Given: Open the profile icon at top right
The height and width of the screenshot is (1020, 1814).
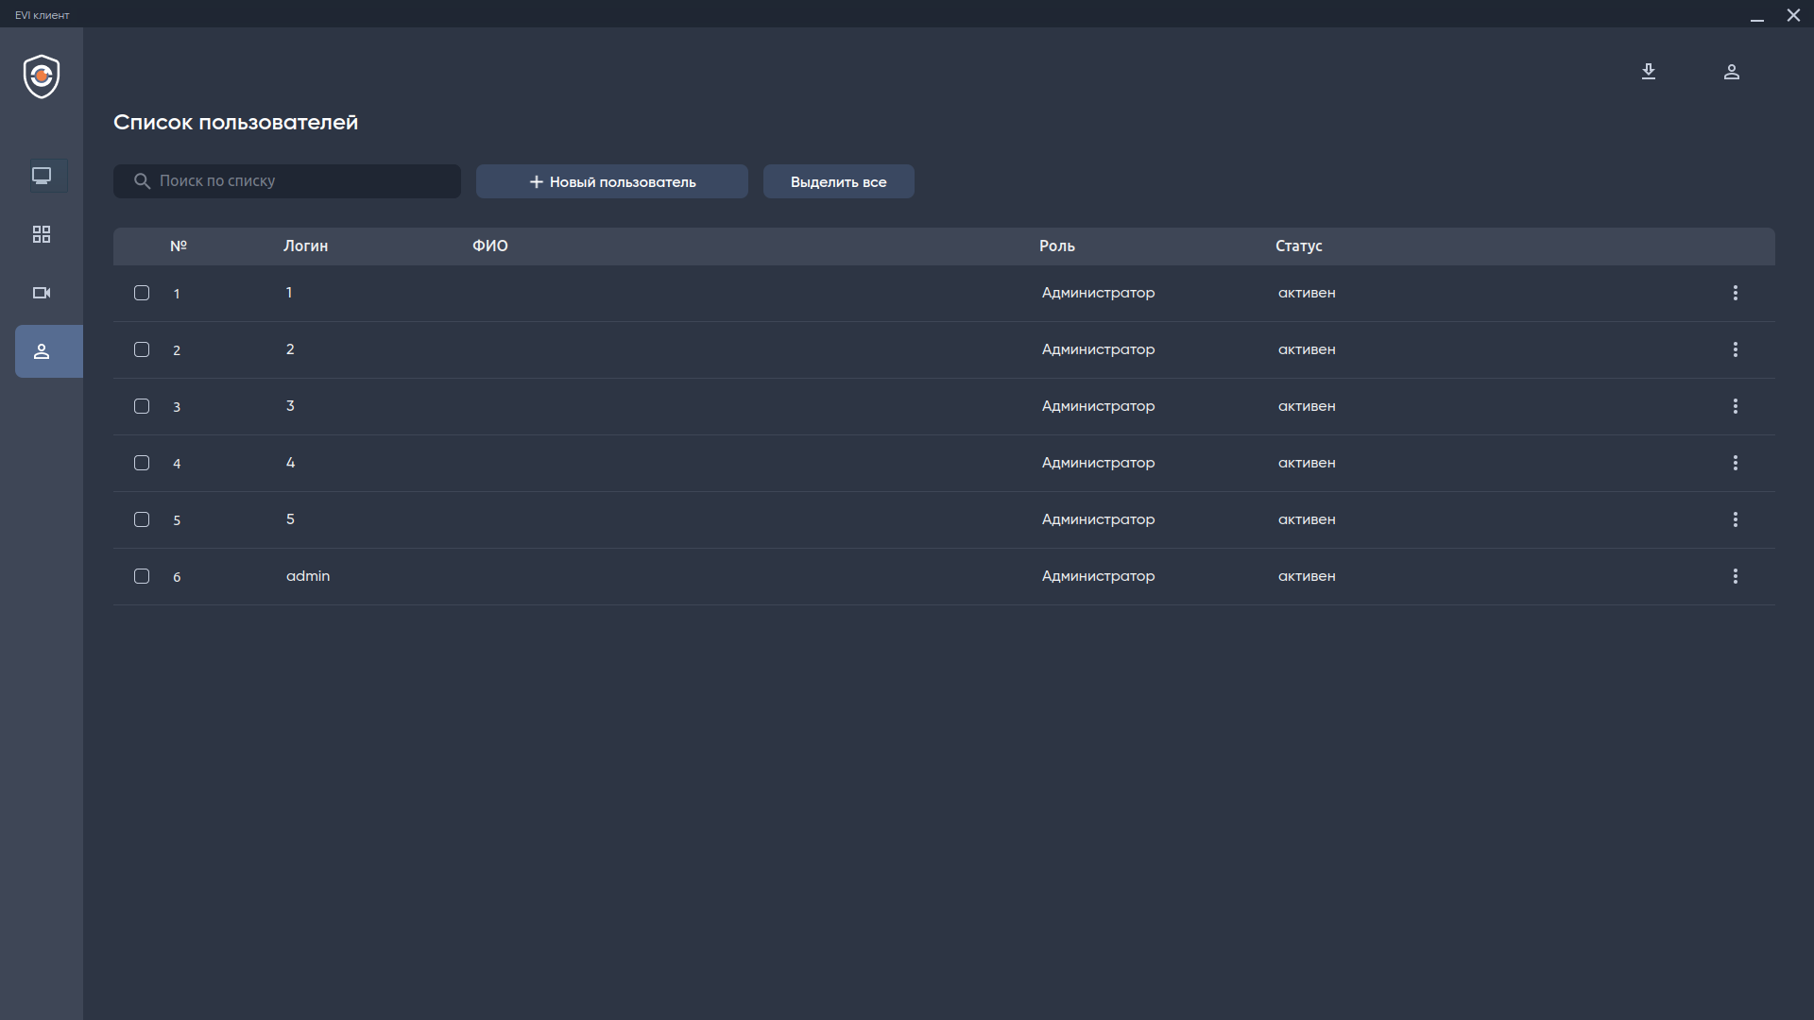Looking at the screenshot, I should 1732,72.
